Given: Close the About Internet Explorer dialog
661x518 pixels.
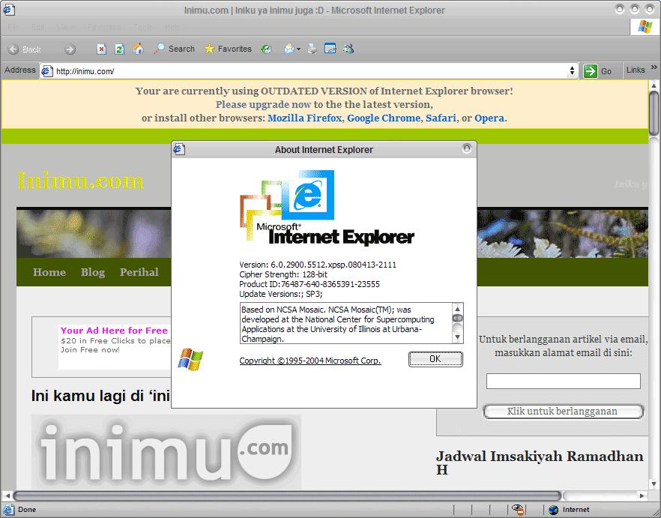Looking at the screenshot, I should pos(467,148).
